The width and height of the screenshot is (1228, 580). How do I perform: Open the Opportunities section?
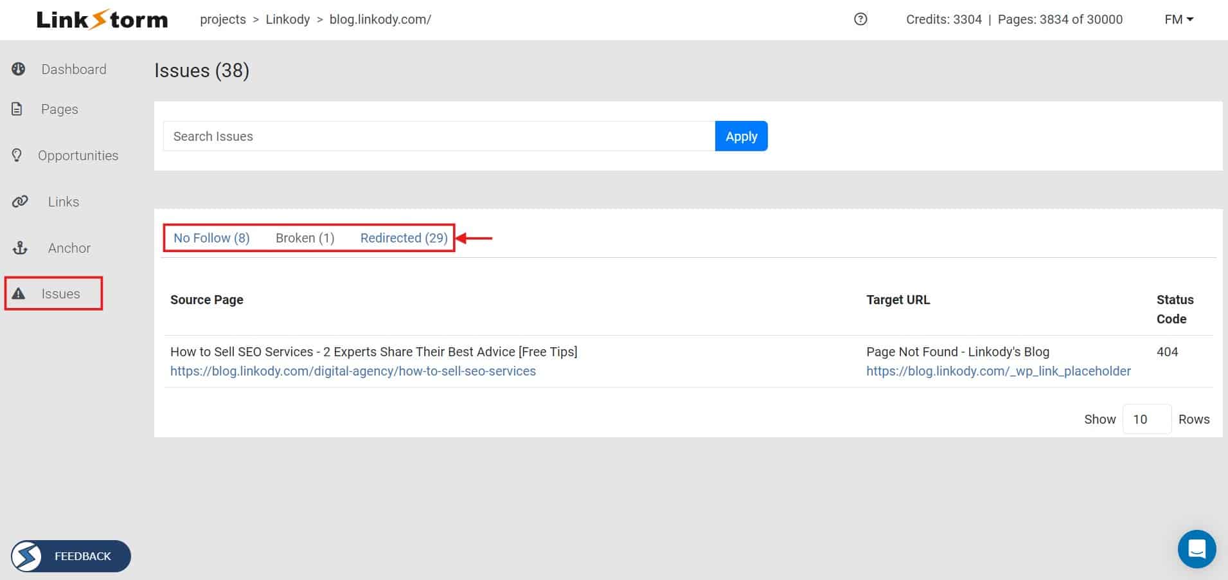click(17, 155)
